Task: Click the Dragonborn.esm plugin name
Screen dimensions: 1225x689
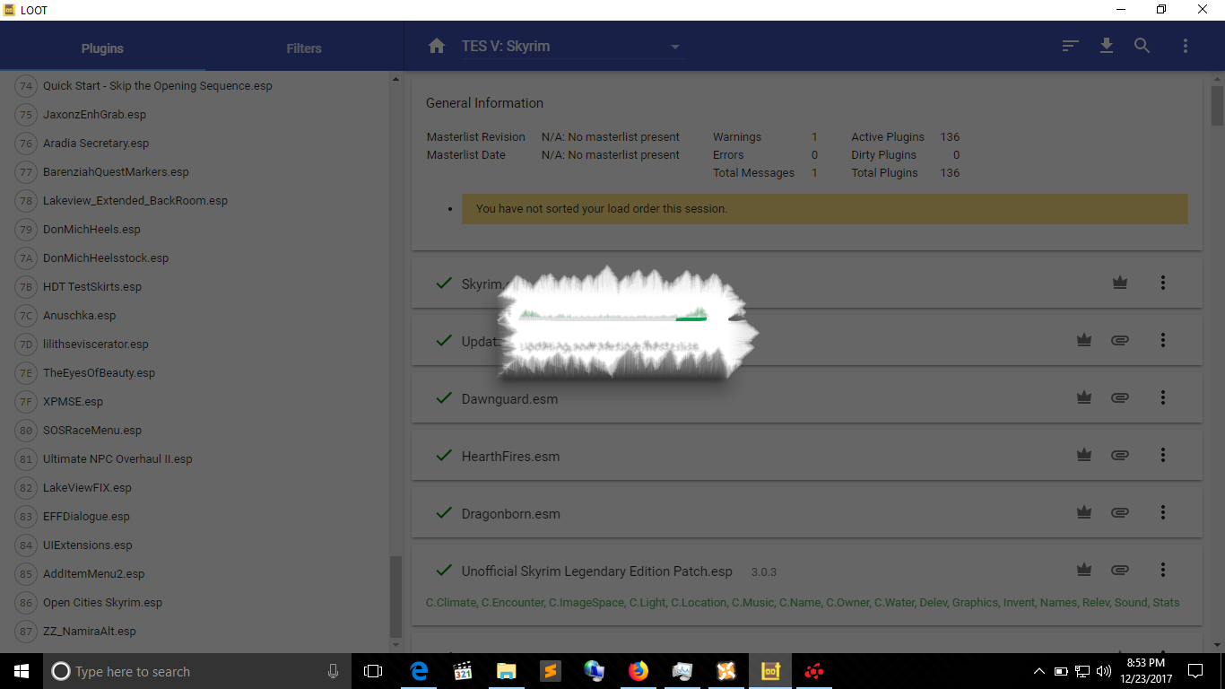Action: coord(511,514)
